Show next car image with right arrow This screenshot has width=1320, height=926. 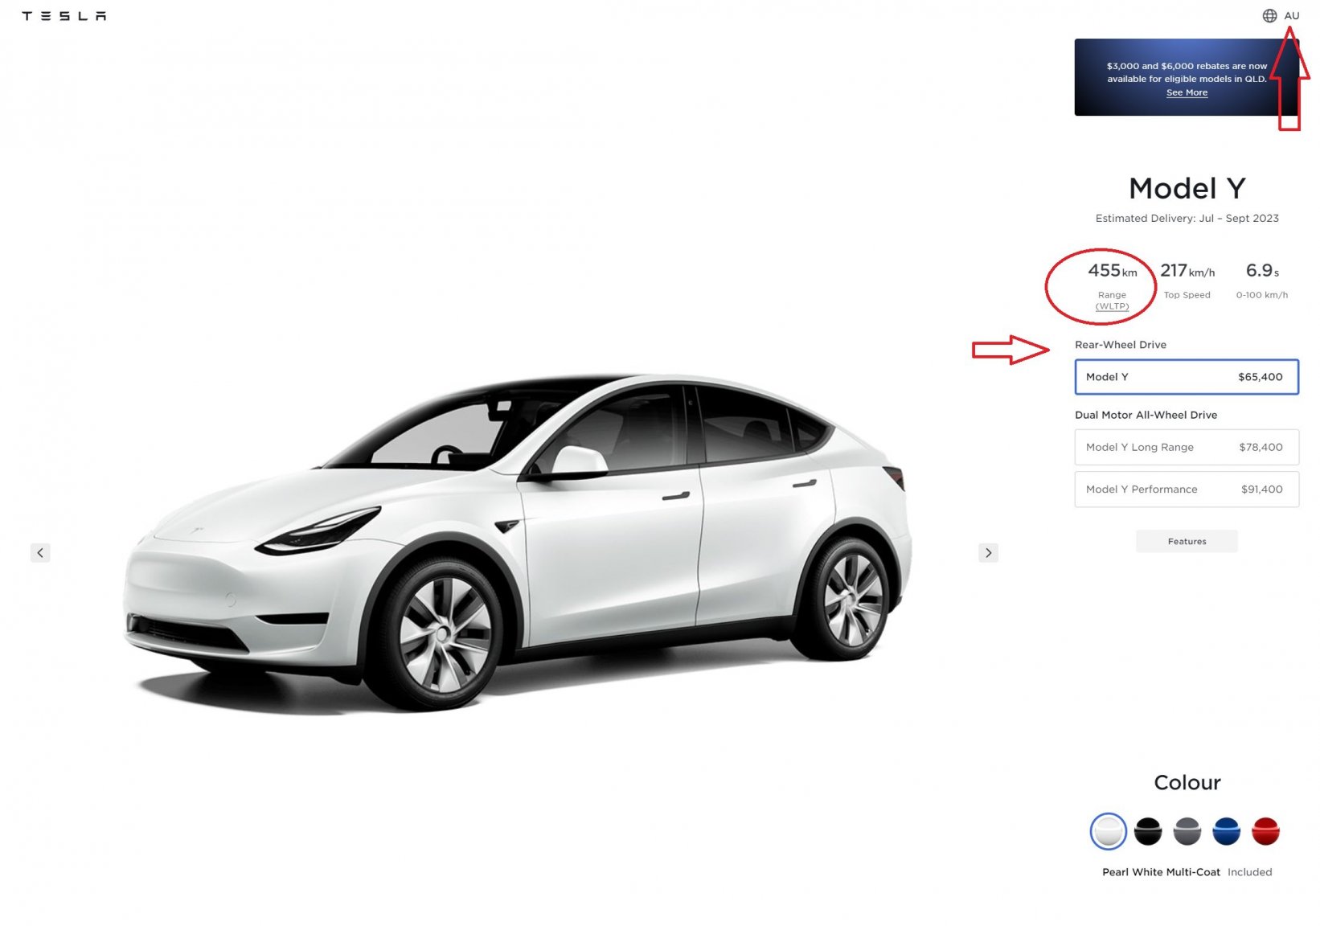click(x=988, y=552)
